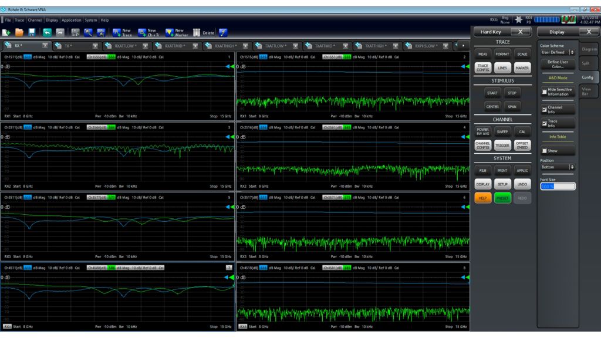This screenshot has width=601, height=338.
Task: Expand the Info Table Position dropdown
Action: point(557,167)
